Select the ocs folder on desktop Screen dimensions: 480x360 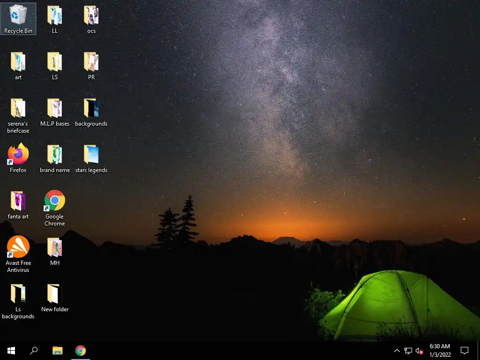[x=91, y=19]
